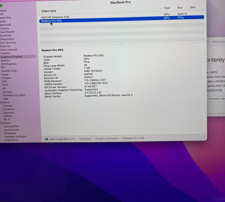Jump to Graphics/Displays in the path bar

[x=107, y=139]
